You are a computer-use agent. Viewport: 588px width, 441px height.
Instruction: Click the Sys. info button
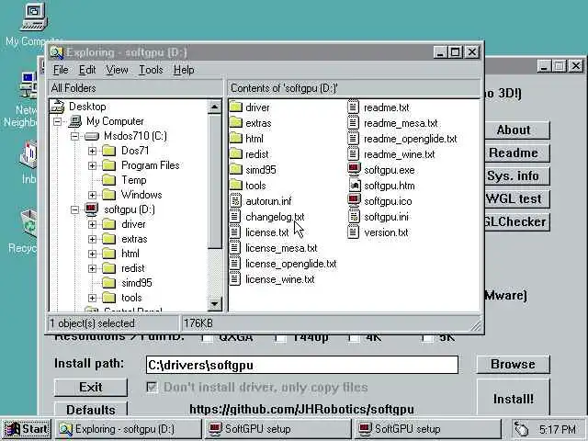(x=517, y=175)
